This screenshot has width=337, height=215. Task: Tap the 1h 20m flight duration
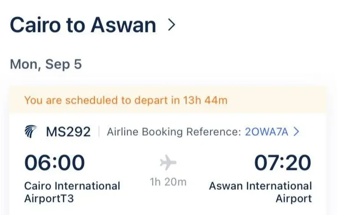pos(168,182)
